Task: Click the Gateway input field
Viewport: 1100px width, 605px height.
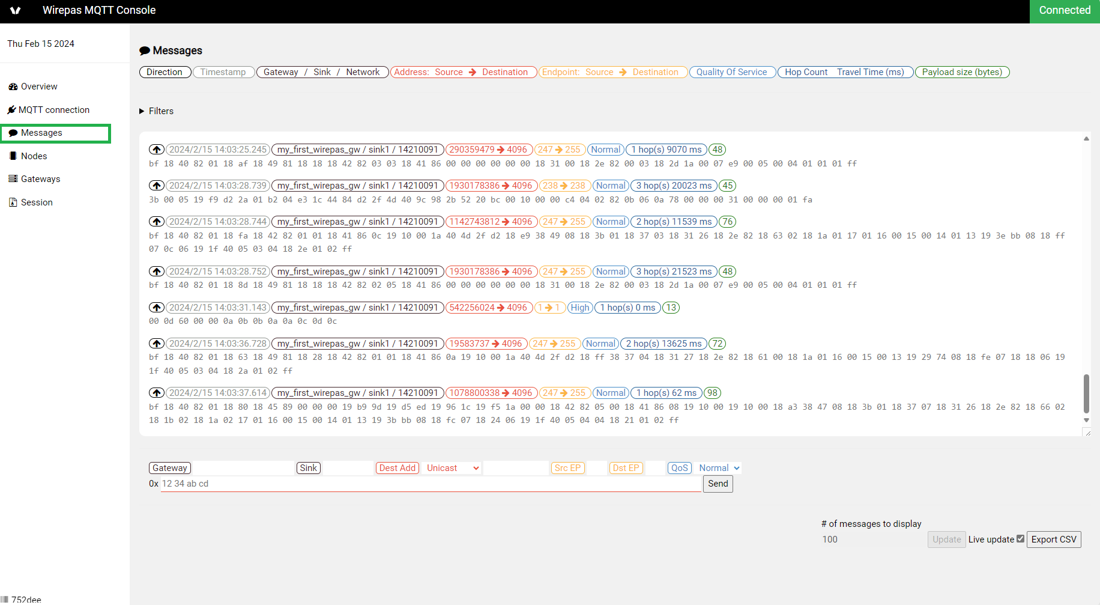Action: 243,468
